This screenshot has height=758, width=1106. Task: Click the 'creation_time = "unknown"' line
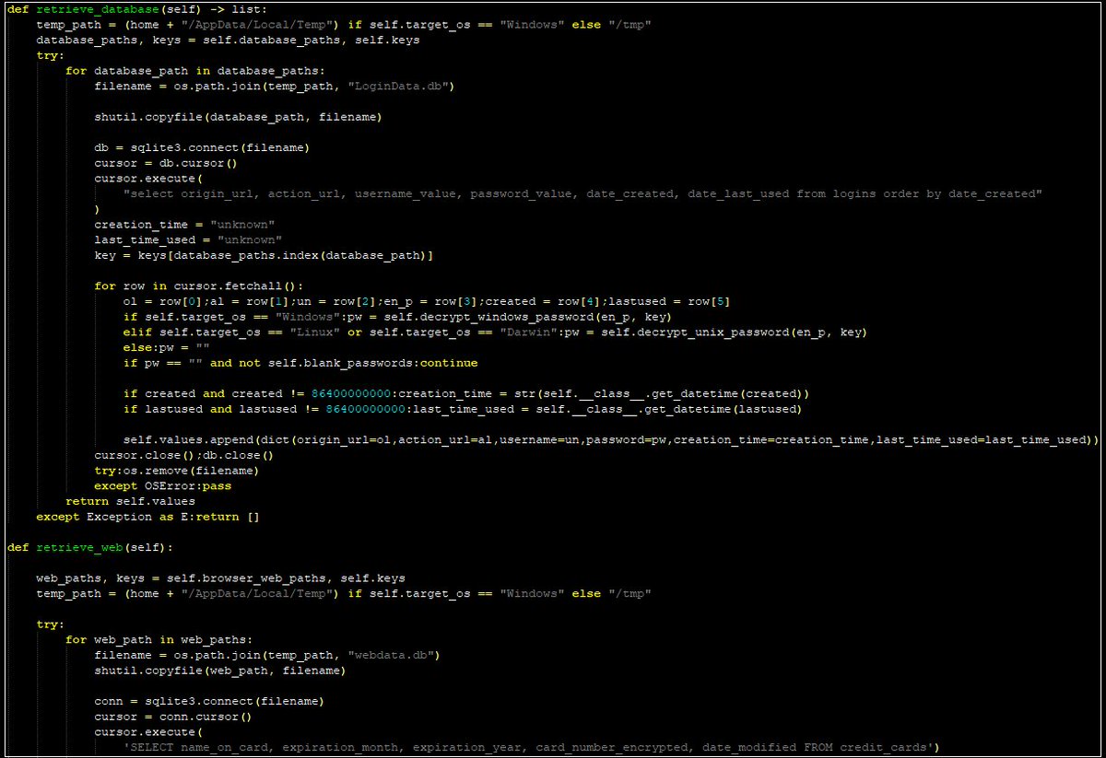184,225
